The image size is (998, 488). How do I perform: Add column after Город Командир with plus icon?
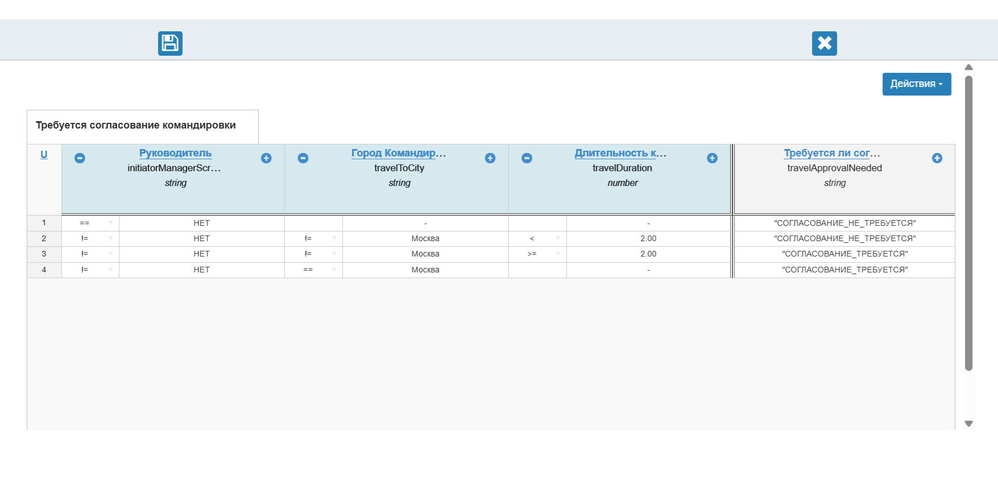(490, 158)
